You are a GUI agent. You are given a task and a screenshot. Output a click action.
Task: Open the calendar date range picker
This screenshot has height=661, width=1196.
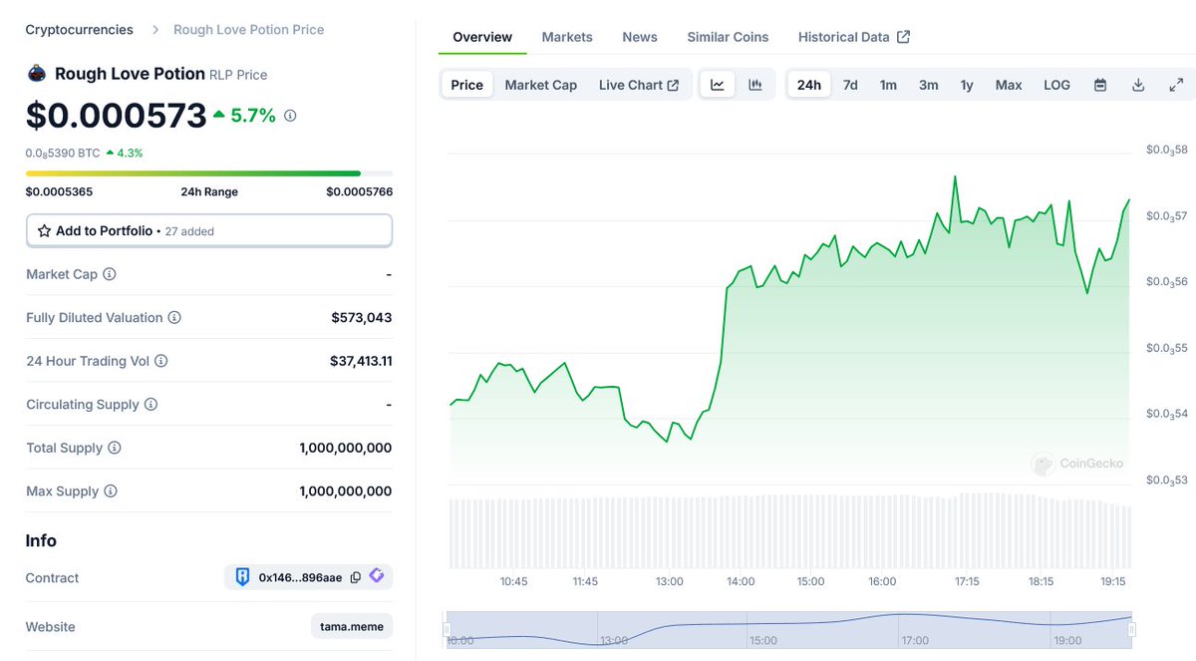1100,85
